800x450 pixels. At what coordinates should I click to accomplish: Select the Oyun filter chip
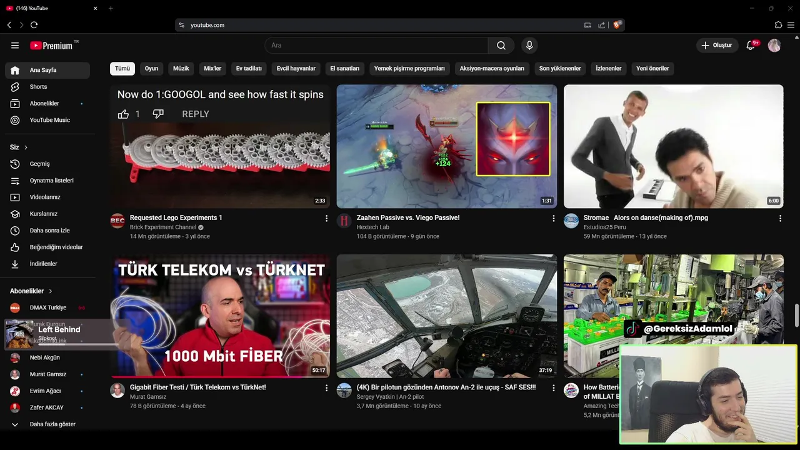[152, 69]
